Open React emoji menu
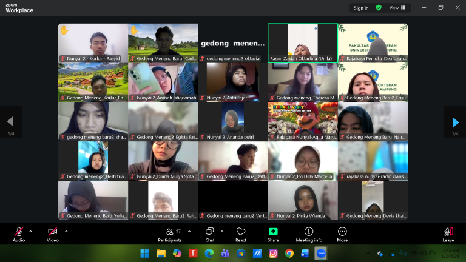This screenshot has width=466, height=262. 241,234
